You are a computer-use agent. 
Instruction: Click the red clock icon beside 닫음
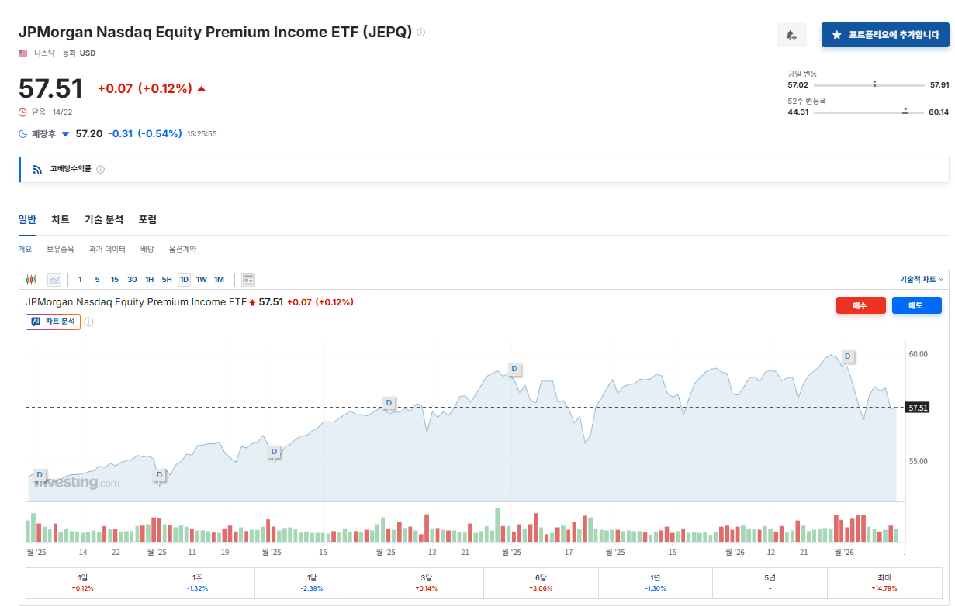pyautogui.click(x=22, y=112)
